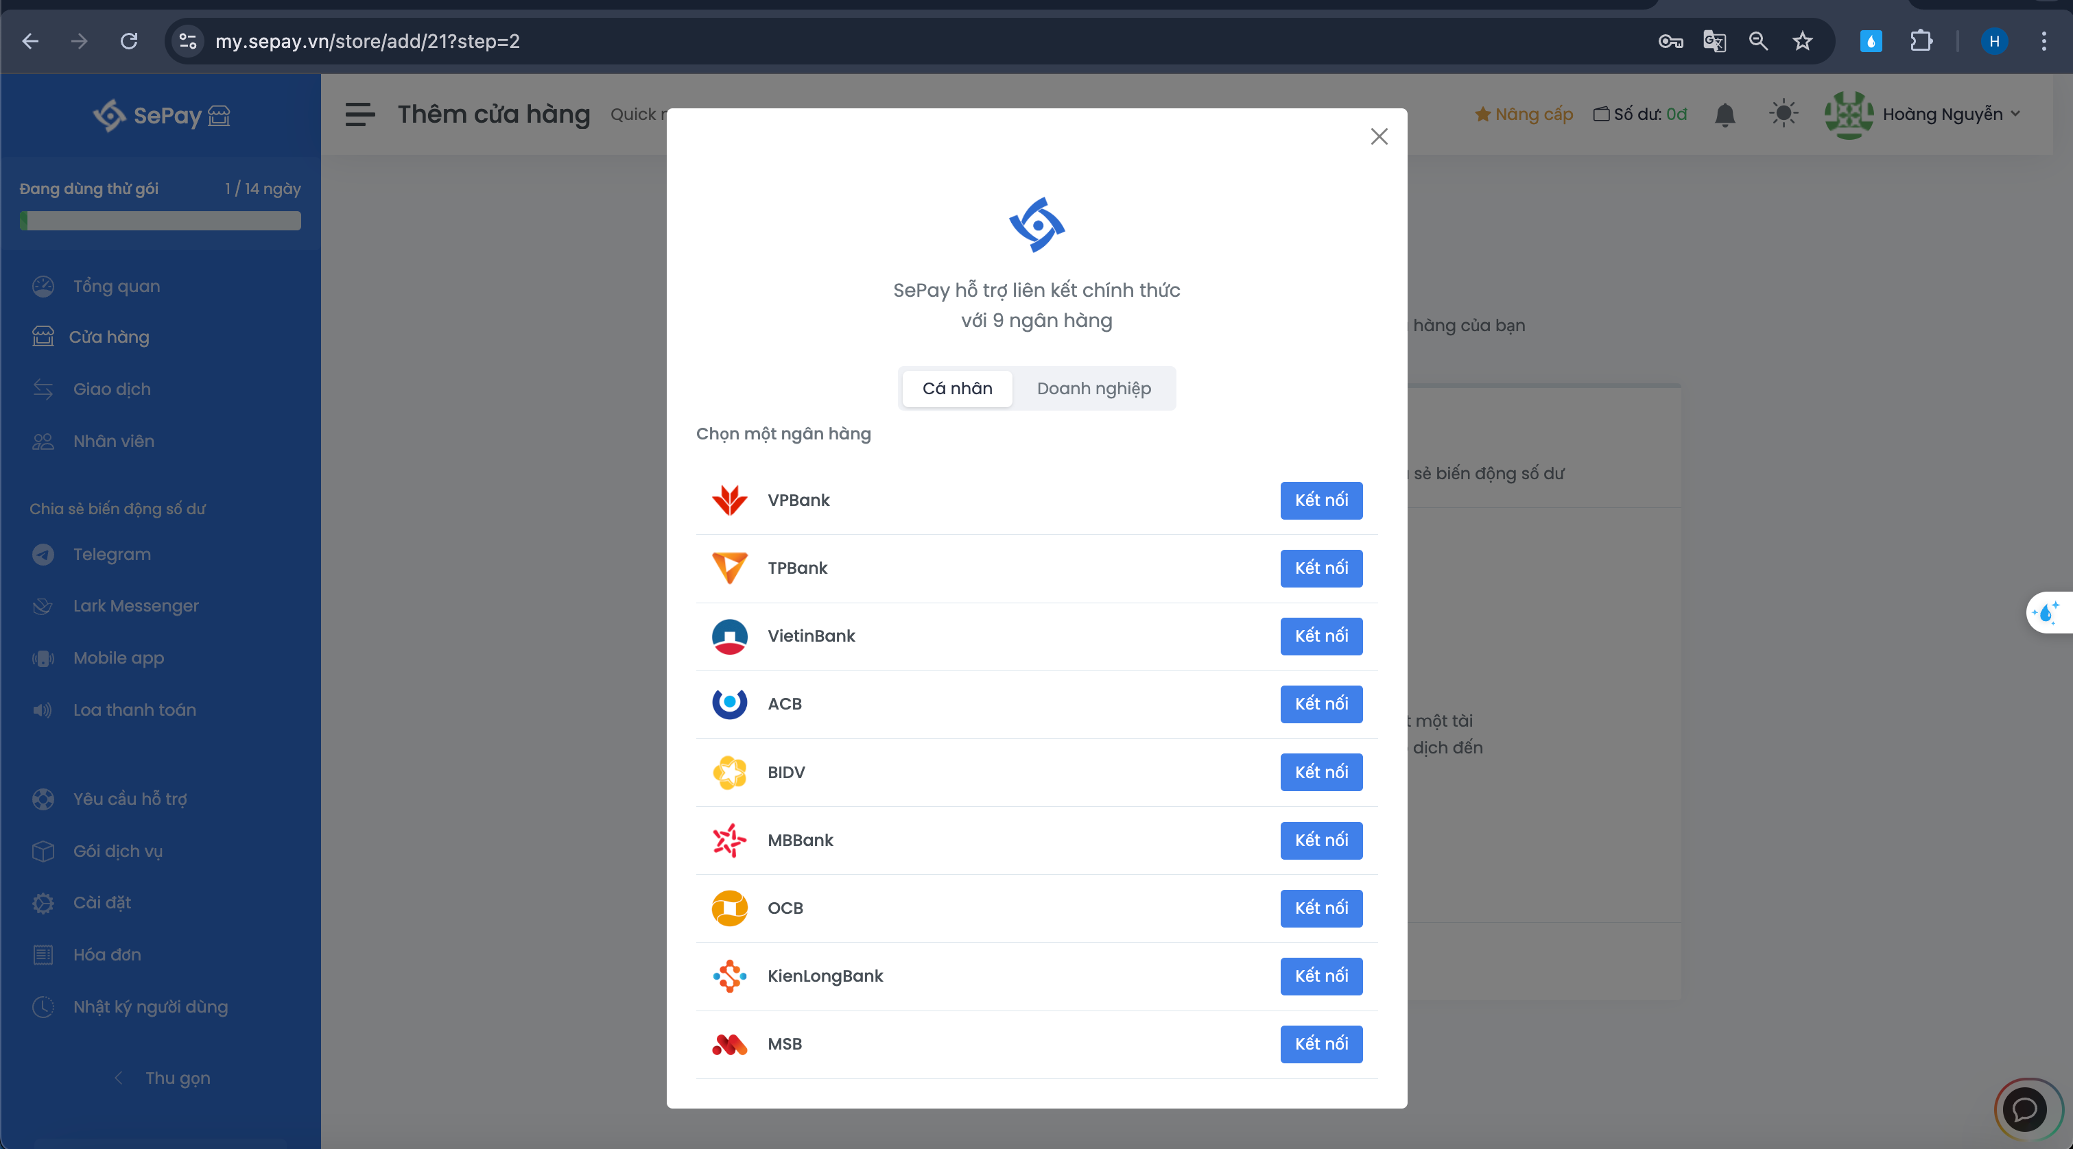2073x1149 pixels.
Task: Open browser three-dot menu
Action: click(2044, 41)
